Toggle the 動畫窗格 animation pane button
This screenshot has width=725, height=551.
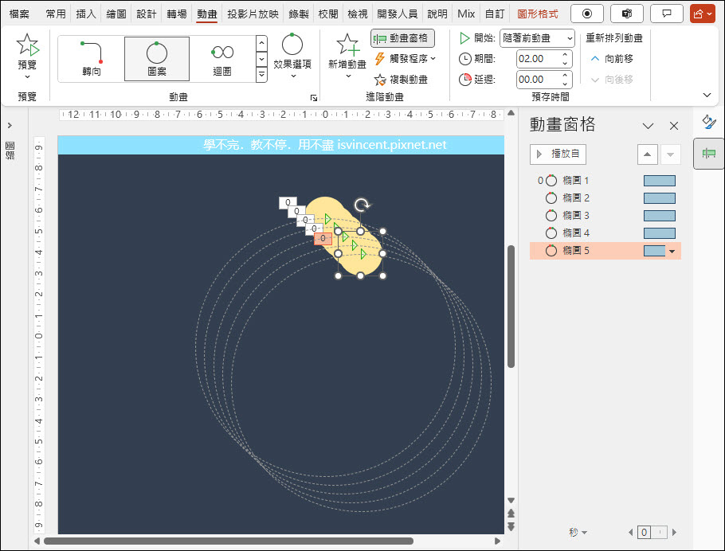[402, 38]
